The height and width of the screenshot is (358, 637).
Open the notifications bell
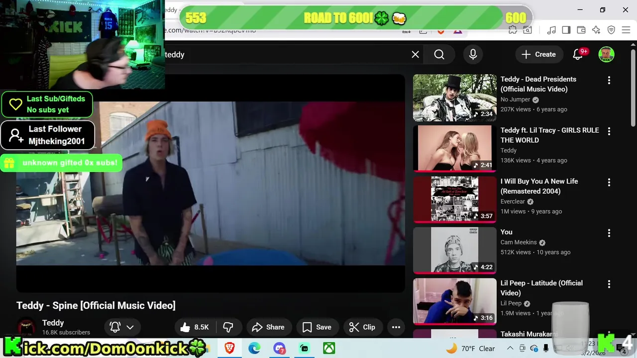click(578, 55)
